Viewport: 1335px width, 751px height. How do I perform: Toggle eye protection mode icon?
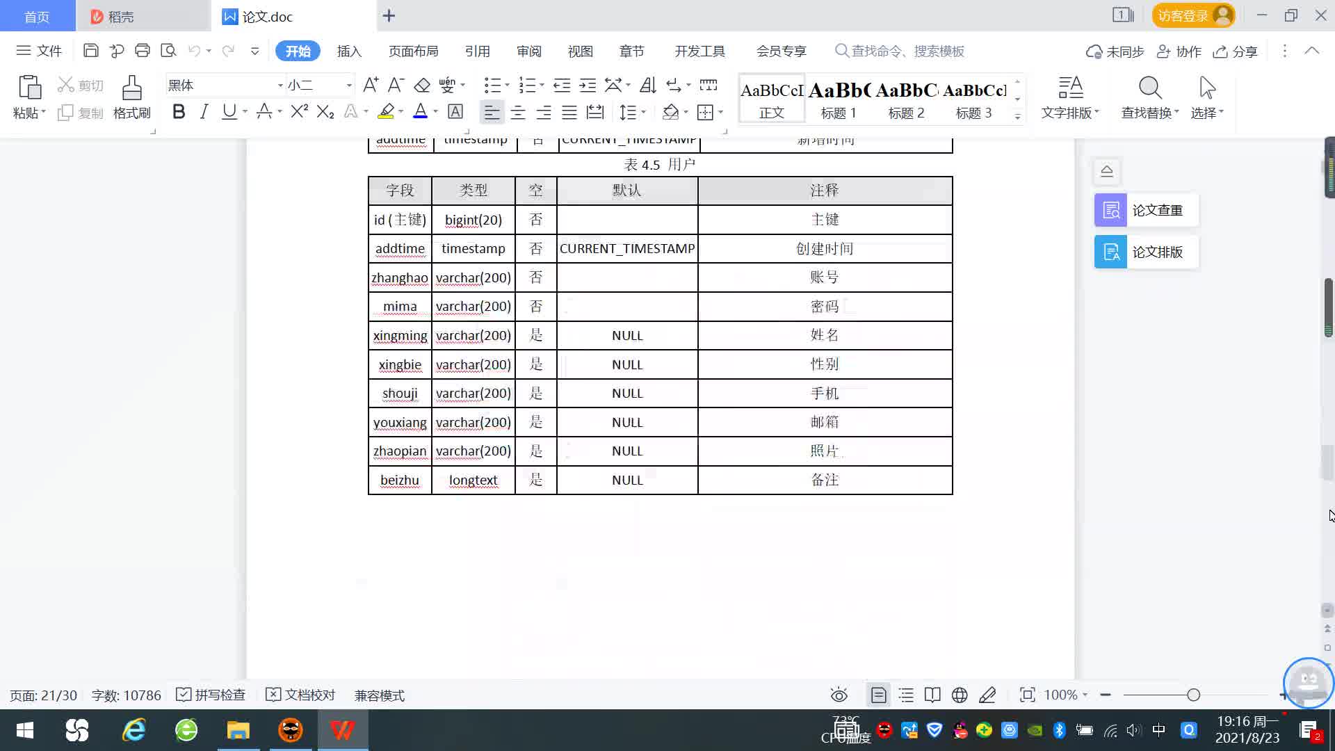click(839, 695)
